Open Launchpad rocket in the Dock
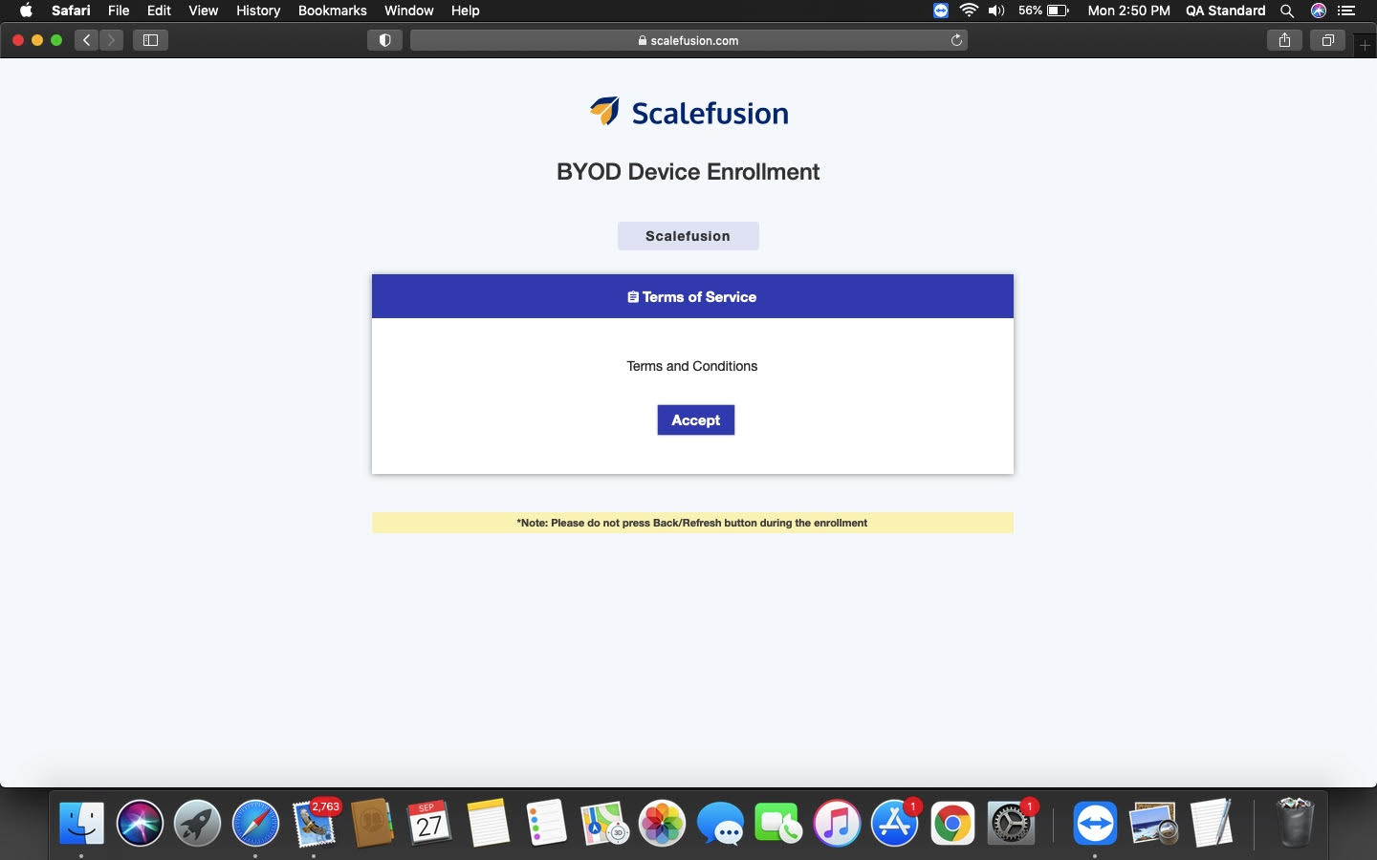 tap(198, 823)
